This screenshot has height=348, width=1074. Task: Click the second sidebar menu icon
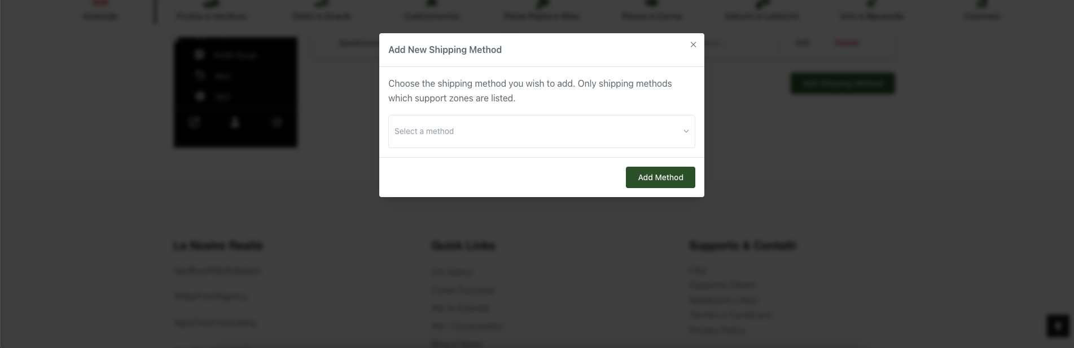point(199,75)
